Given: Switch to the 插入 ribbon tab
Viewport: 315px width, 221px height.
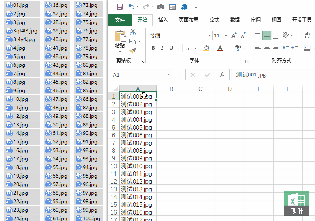Looking at the screenshot, I should pyautogui.click(x=163, y=20).
